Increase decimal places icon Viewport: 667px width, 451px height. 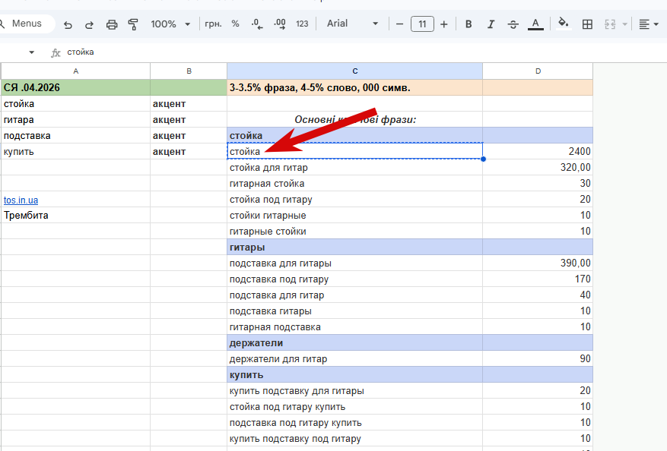coord(279,24)
